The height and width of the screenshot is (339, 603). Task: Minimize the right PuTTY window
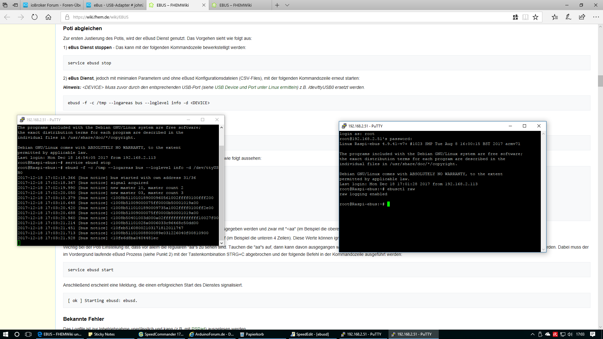point(510,126)
